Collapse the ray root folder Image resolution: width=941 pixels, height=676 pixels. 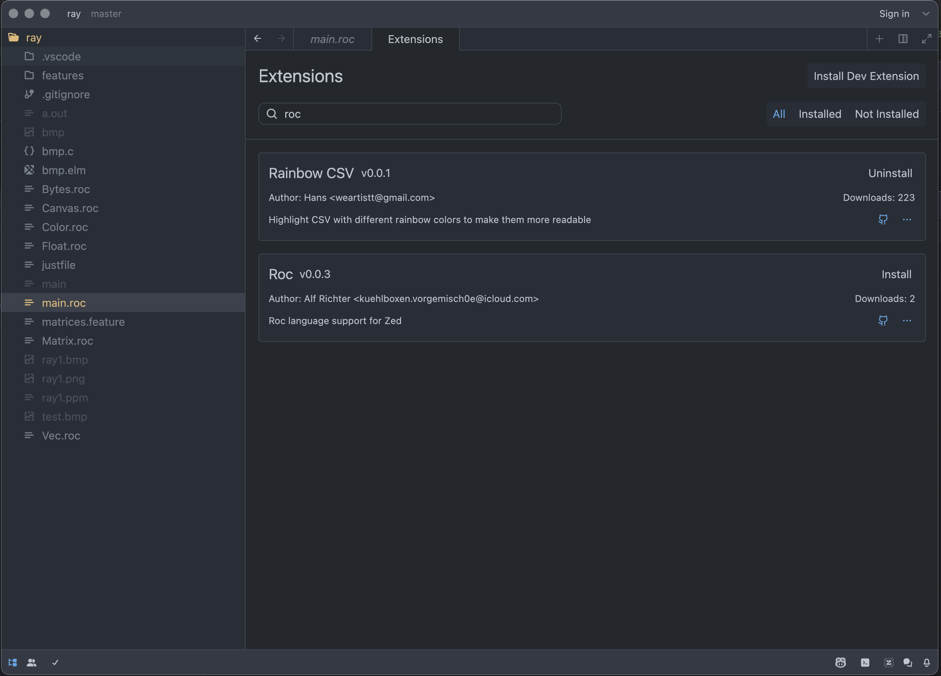tap(123, 38)
